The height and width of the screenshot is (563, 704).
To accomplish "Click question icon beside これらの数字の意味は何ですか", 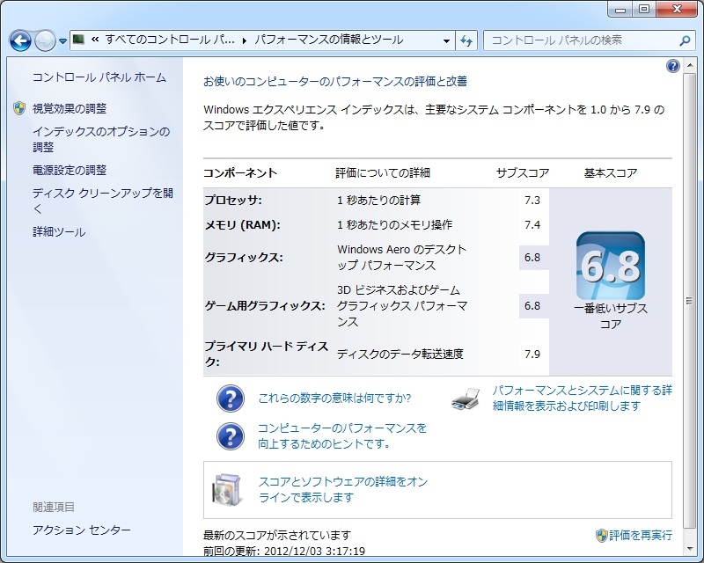I will 231,398.
